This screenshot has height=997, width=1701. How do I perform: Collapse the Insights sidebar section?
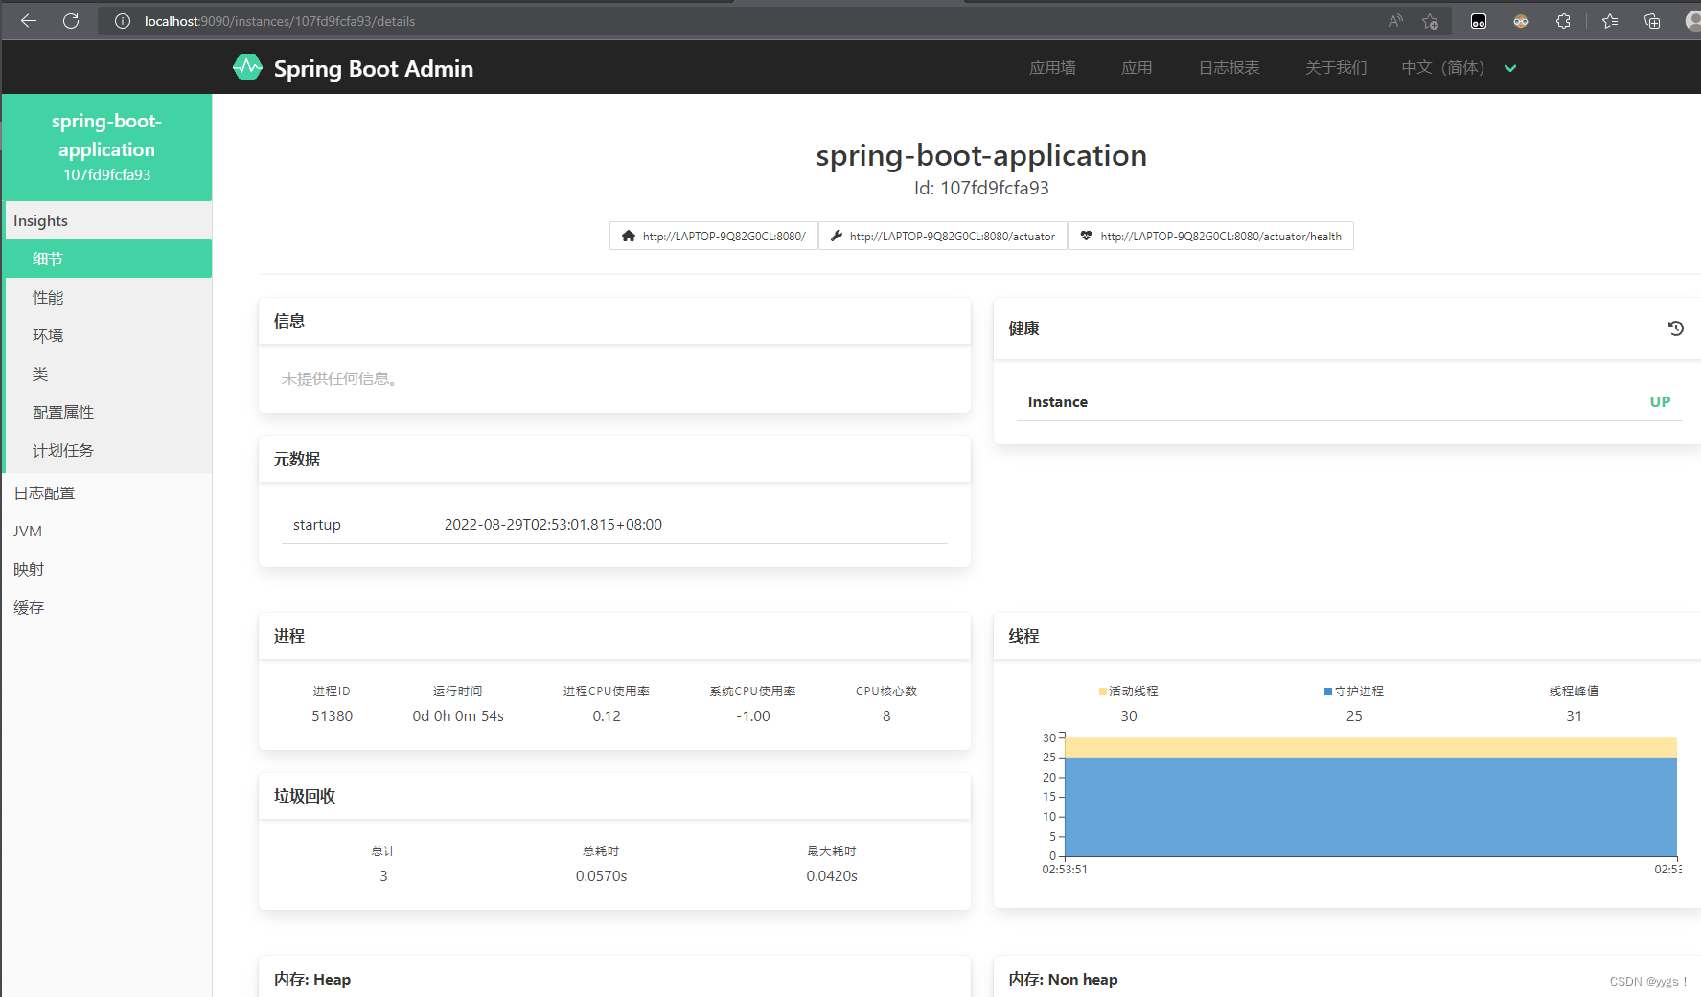pyautogui.click(x=108, y=220)
